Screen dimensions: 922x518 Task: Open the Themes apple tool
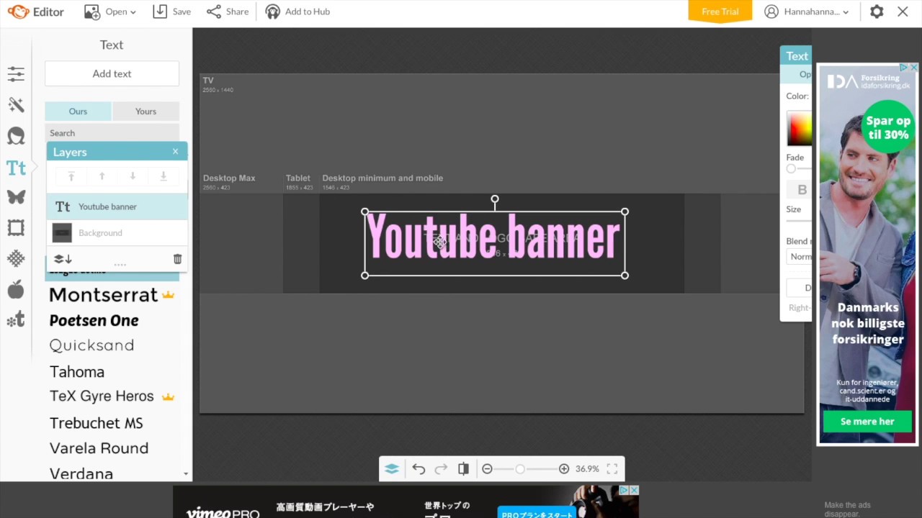coord(16,289)
